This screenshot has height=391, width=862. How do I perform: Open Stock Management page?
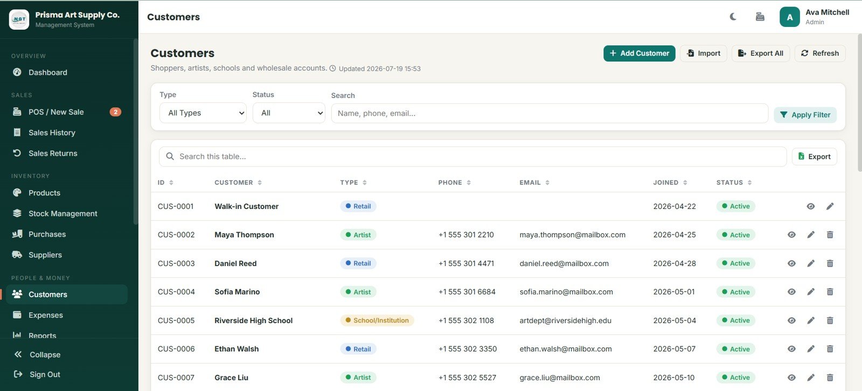pos(67,214)
